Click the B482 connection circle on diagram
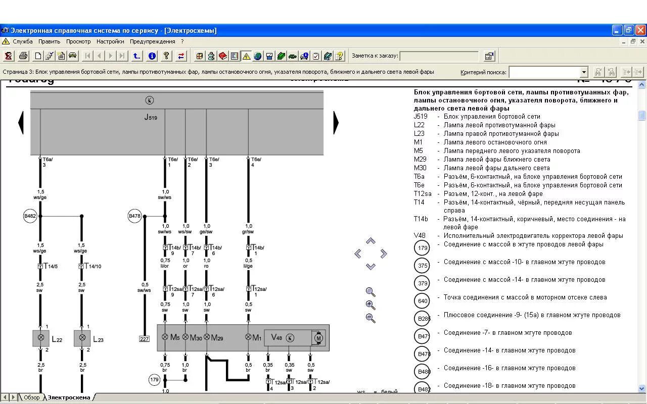 point(30,216)
